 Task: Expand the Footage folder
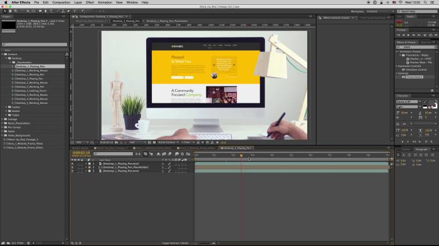pos(3,119)
